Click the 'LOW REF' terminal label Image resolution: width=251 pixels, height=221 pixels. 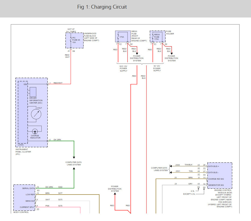pos(30,195)
